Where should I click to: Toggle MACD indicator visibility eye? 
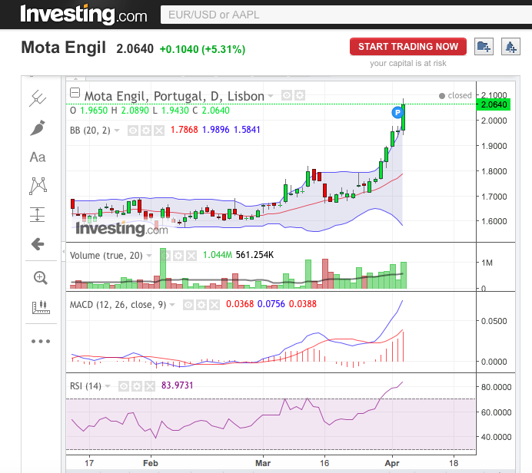[188, 305]
